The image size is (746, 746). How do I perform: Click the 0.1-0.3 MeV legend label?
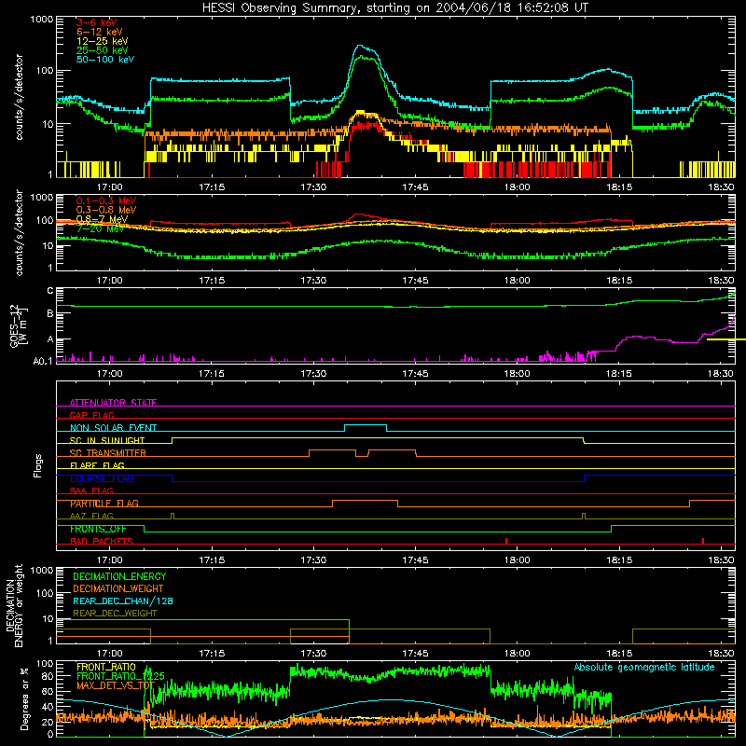[x=105, y=200]
